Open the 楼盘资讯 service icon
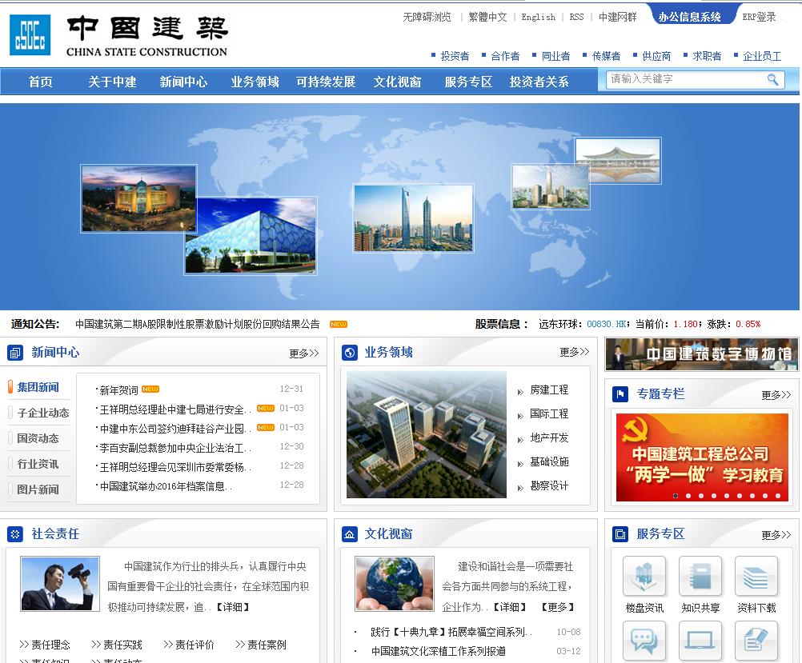Screen dimensions: 802x663 tap(644, 577)
